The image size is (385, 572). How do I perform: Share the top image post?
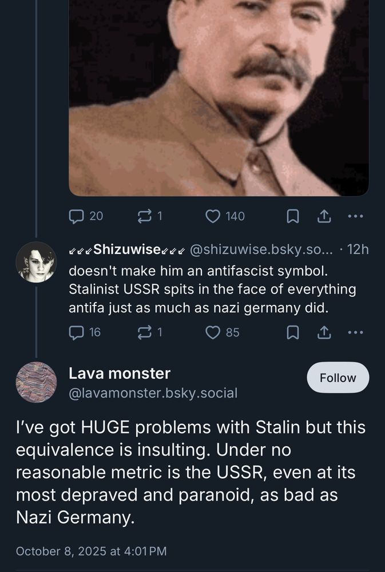pos(324,216)
